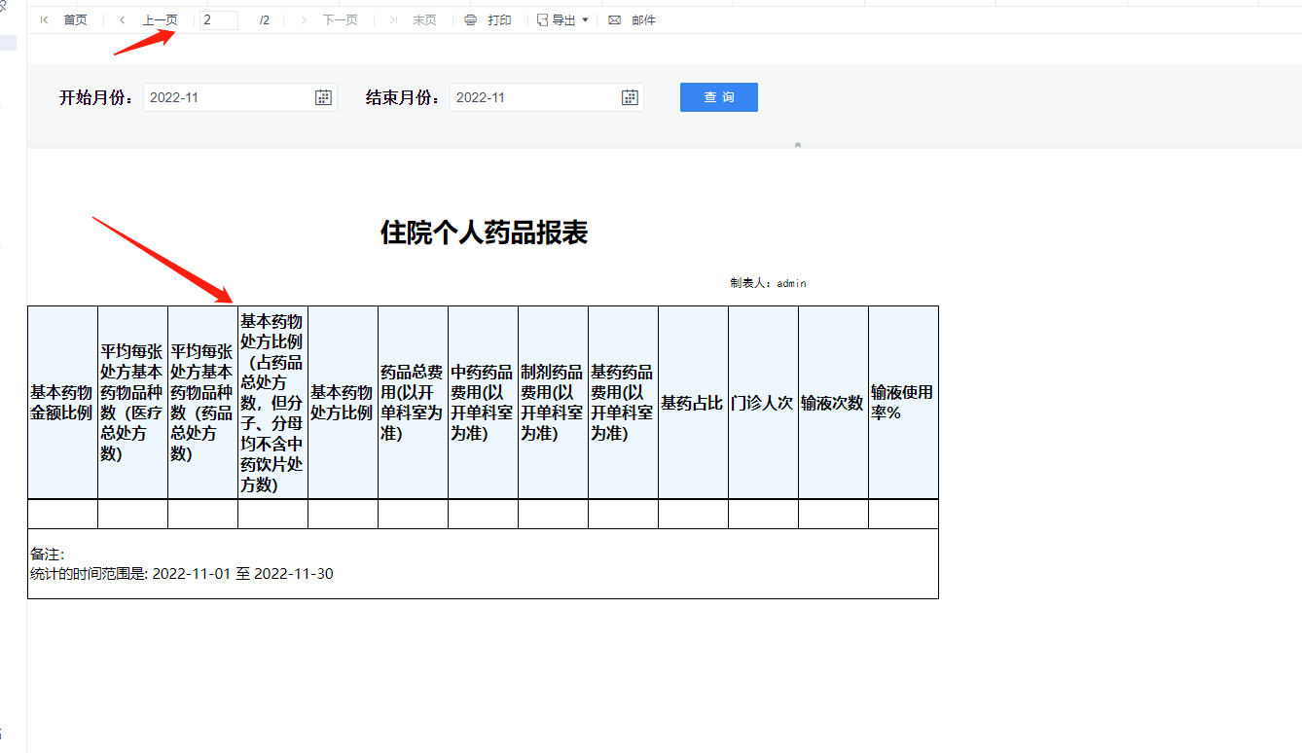Open the 开始月份 calendar picker icon

[323, 97]
